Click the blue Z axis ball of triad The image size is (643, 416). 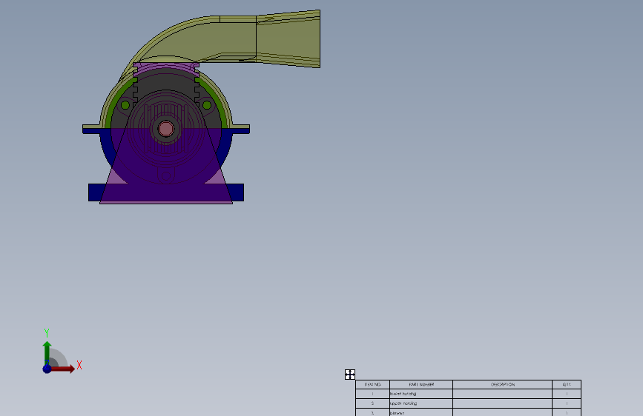(x=47, y=369)
